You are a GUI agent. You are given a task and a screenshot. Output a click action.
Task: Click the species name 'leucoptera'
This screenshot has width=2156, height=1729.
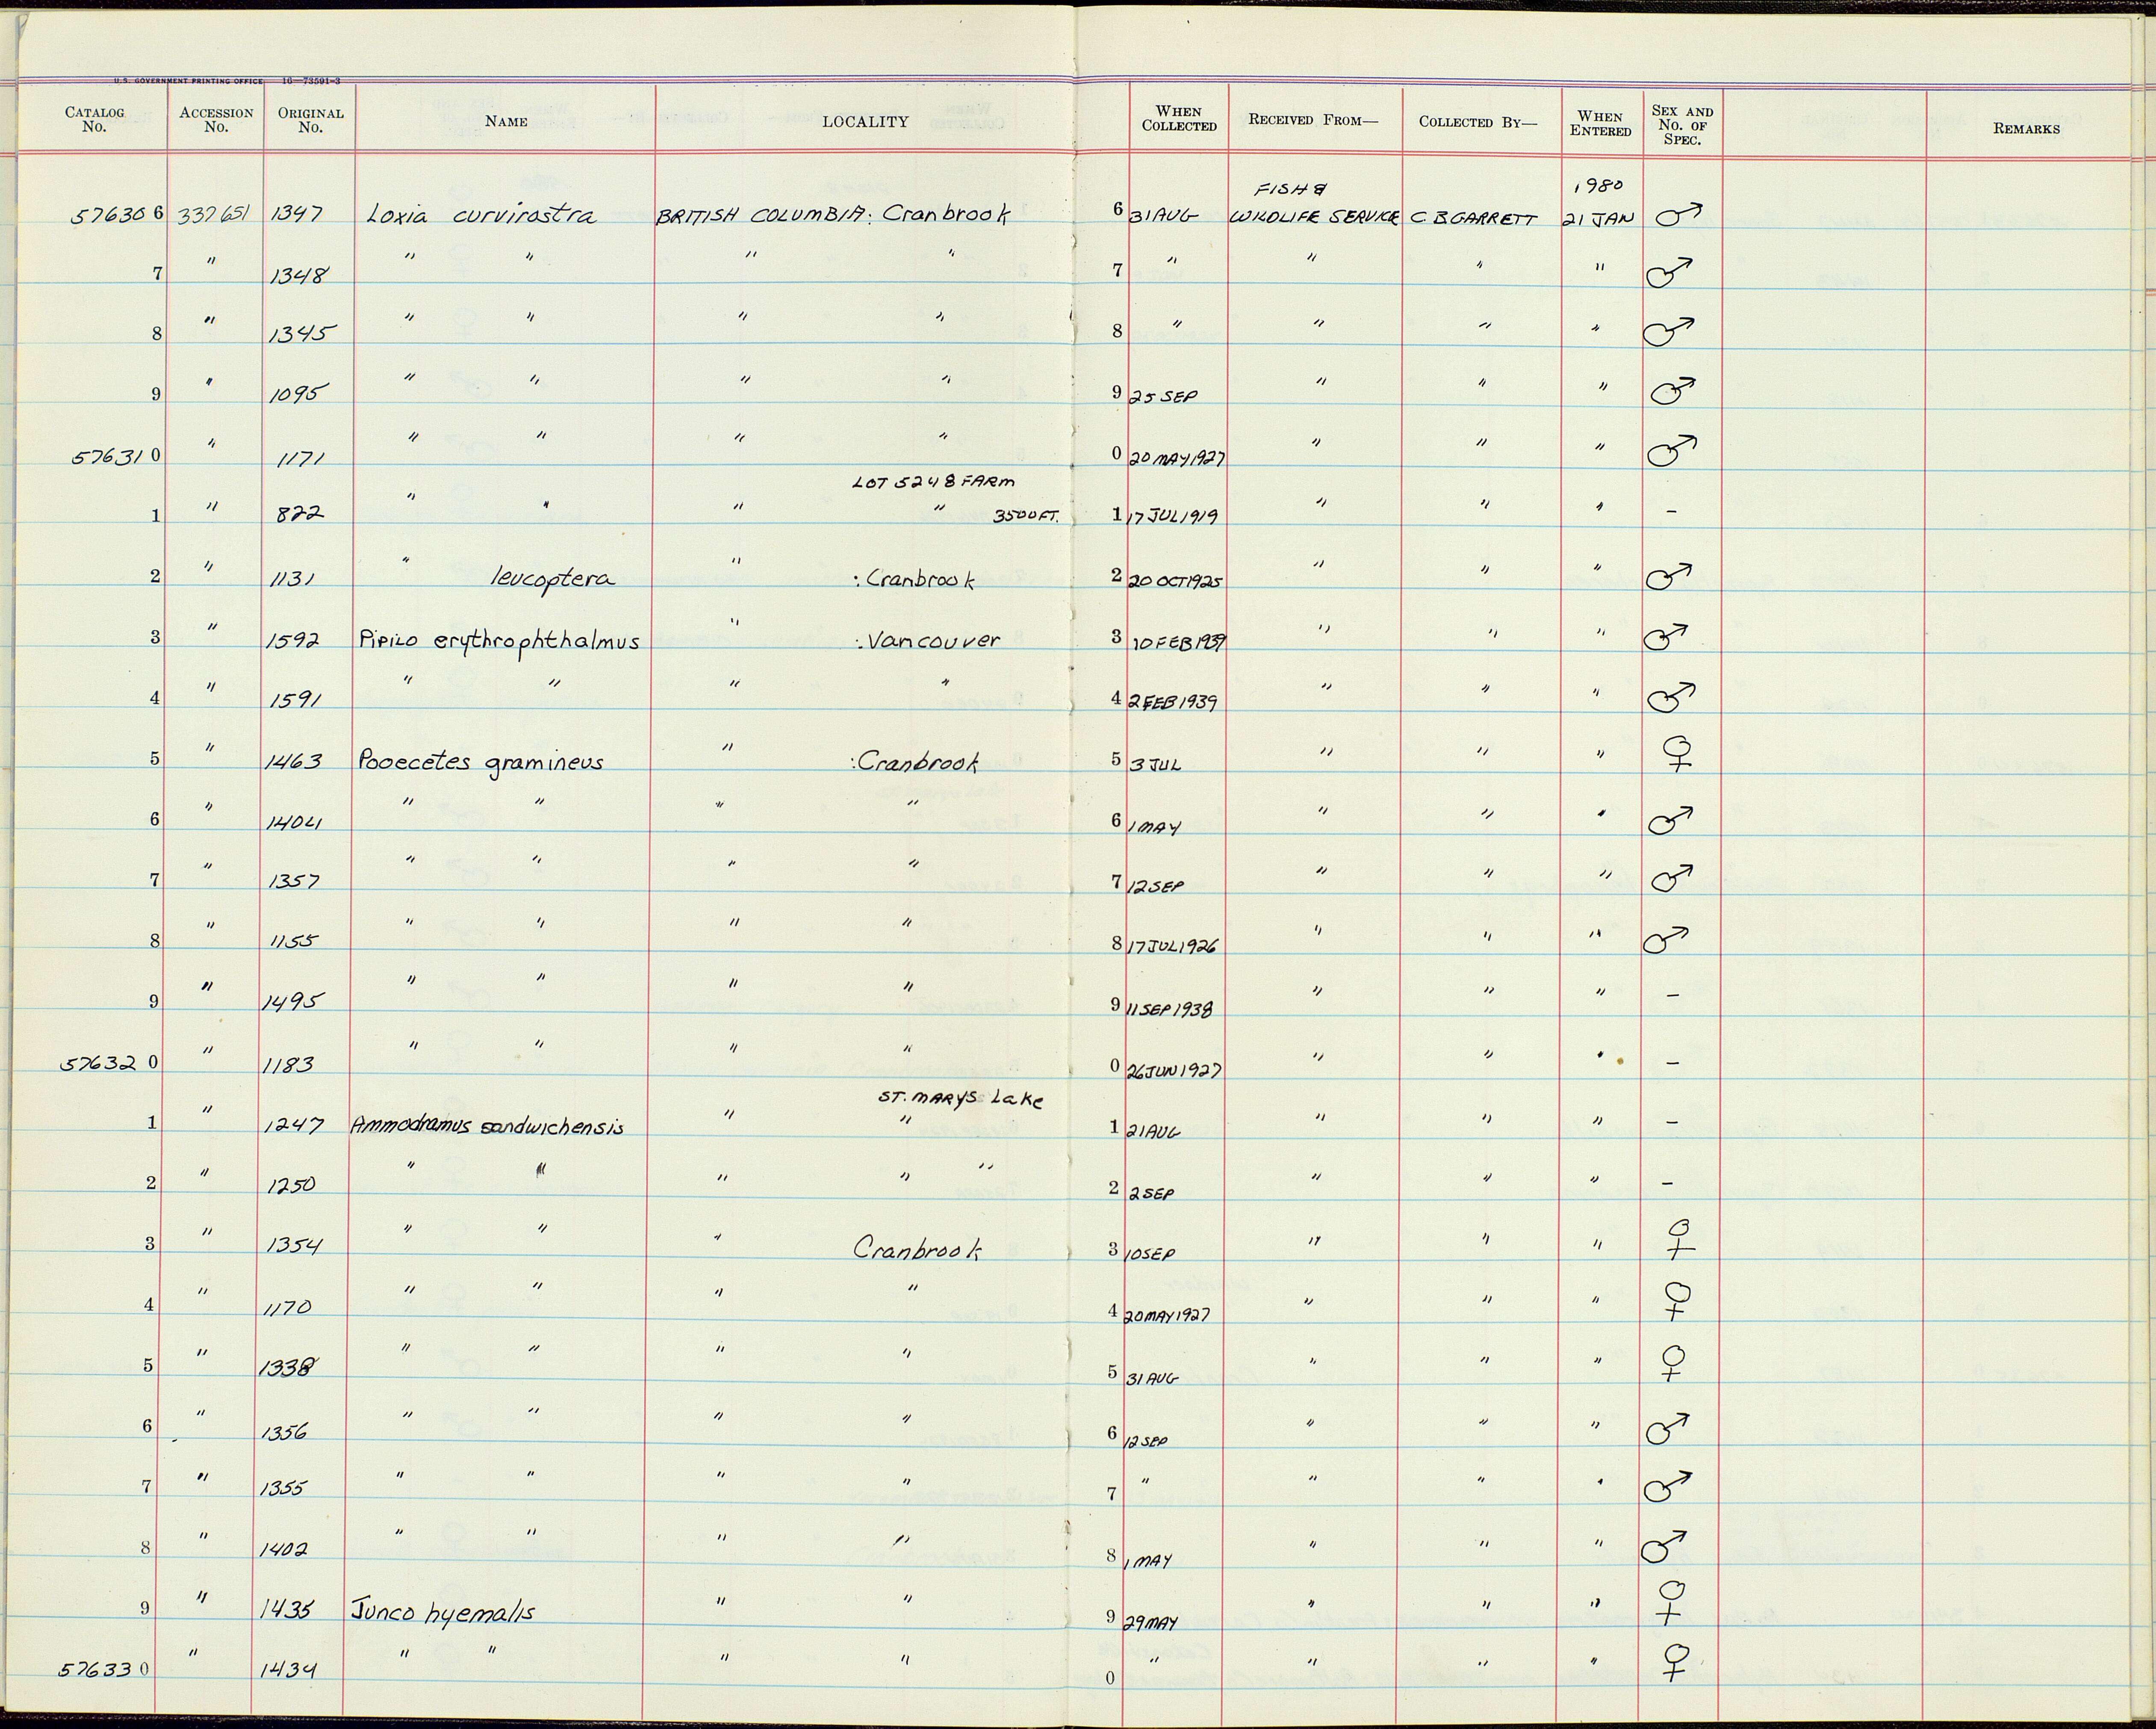pos(552,578)
